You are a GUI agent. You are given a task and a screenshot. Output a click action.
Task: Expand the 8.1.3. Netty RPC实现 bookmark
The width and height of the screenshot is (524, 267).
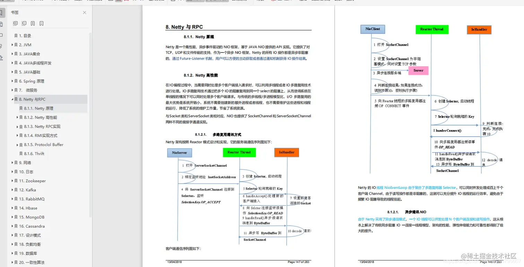pyautogui.click(x=17, y=126)
